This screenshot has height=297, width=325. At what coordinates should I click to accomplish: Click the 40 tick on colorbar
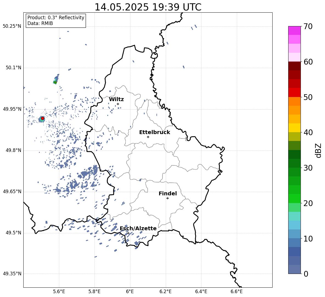pos(308,132)
